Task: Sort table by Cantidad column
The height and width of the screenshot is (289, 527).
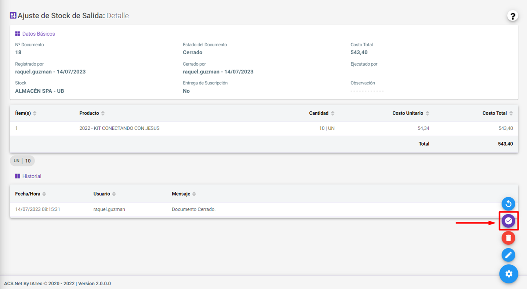Action: click(322, 113)
